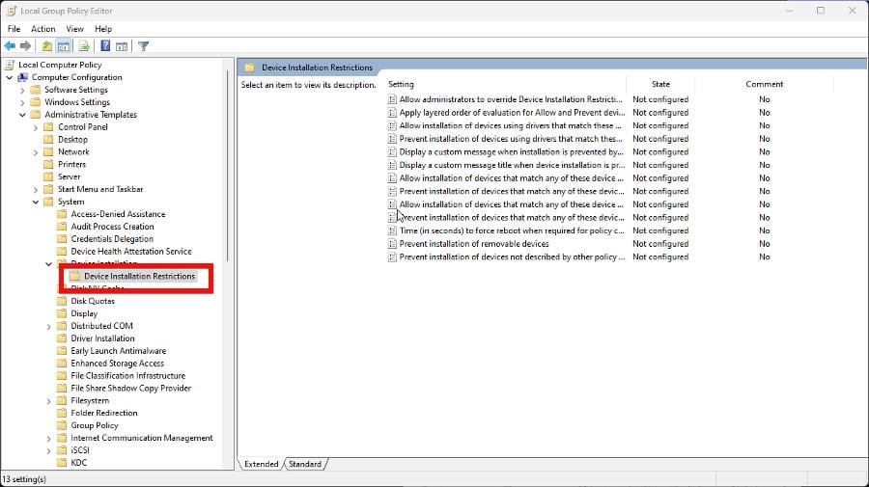Screen dimensions: 869x487
Task: Open the File menu
Action: [x=14, y=29]
